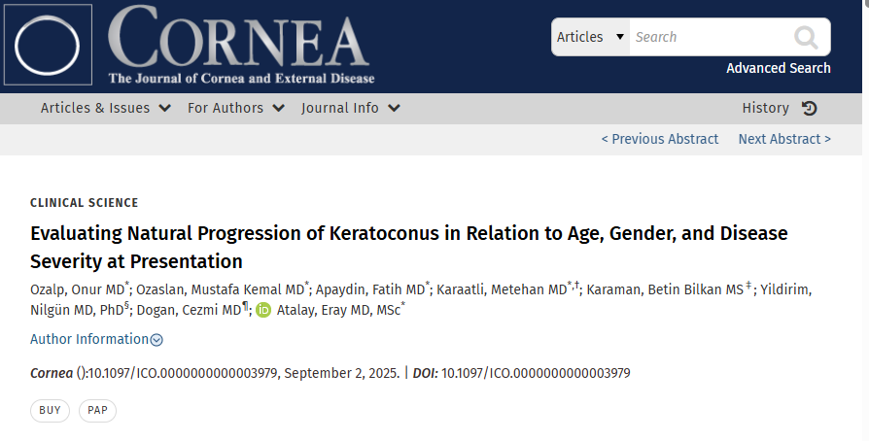Go to Previous Abstract
Viewport: 869px width, 441px height.
click(660, 139)
